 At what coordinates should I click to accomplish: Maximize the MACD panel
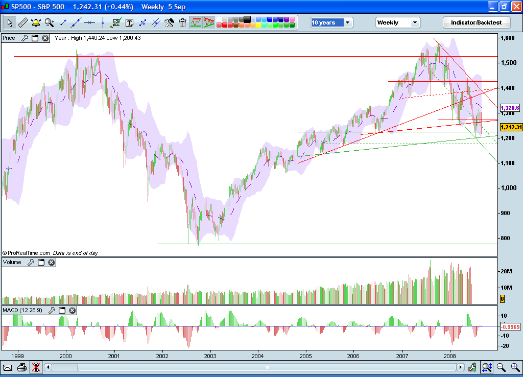coord(62,310)
